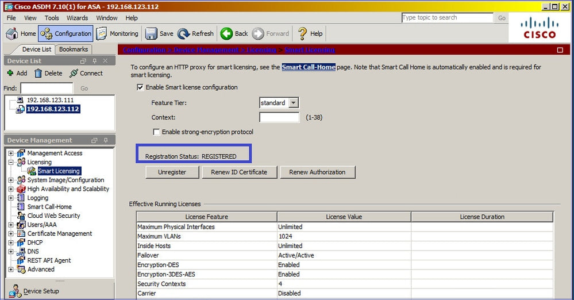
Task: Expand the High Availability and Scalability node
Action: pos(11,189)
